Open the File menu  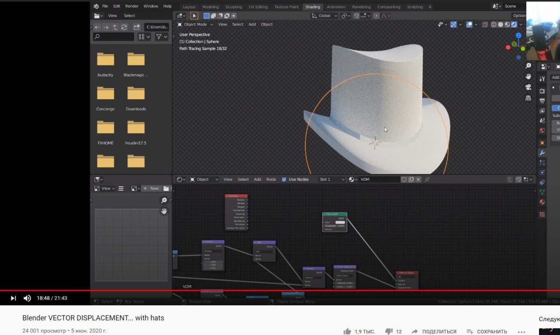(105, 6)
